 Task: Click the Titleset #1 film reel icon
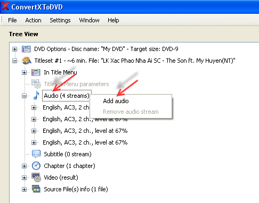tap(27, 61)
